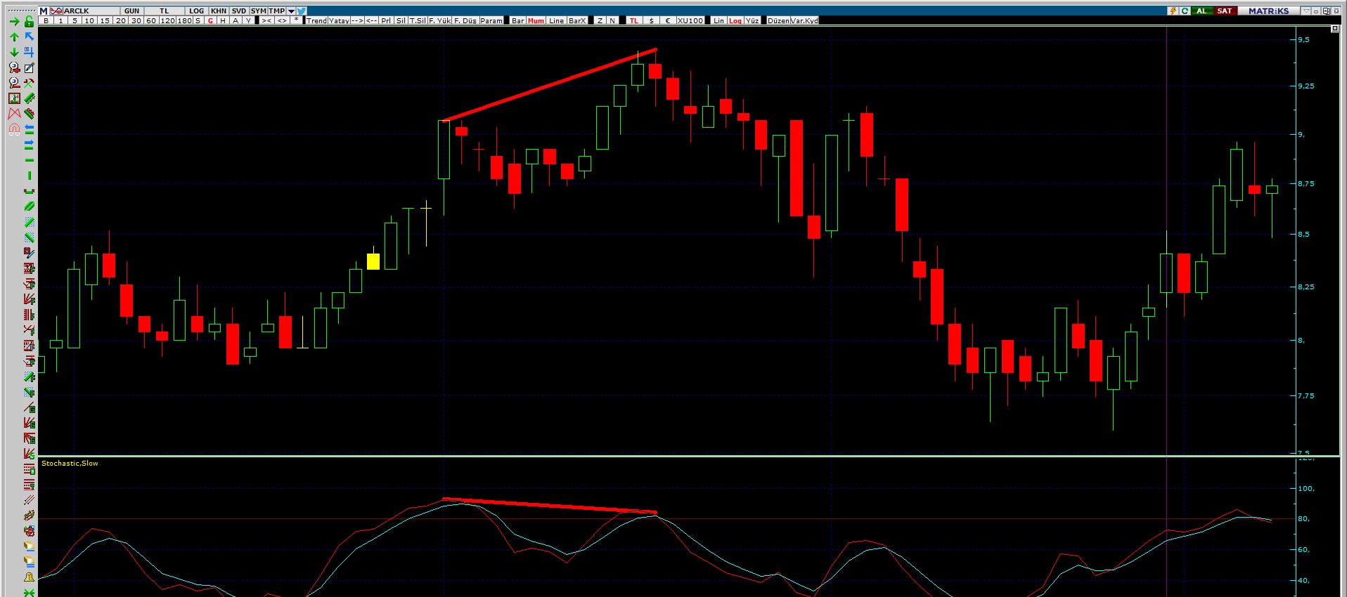Select the blue diagonal cursor arrow tool

pos(29,37)
